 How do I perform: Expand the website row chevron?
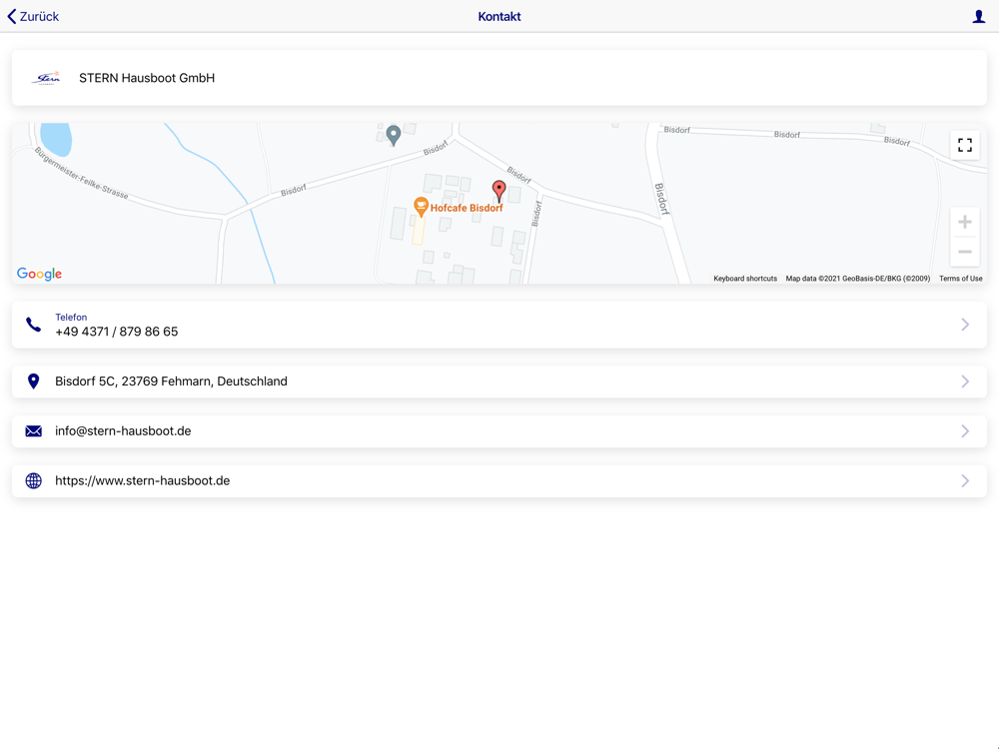click(x=965, y=481)
